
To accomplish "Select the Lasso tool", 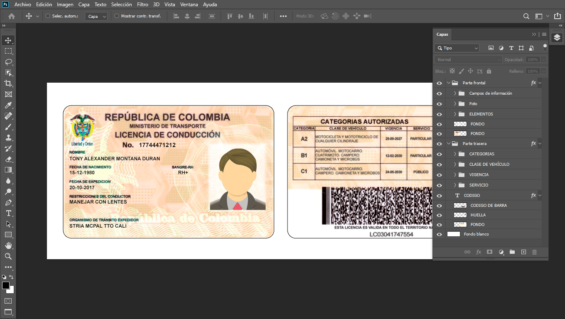I will point(8,62).
